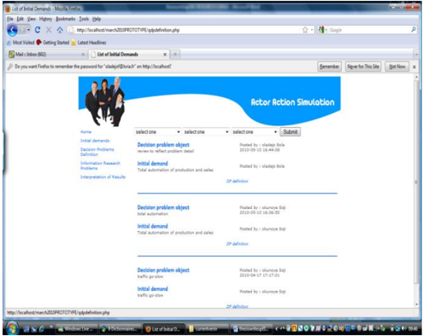Open Windows Live taskbar item
Viewport: 423px width, 336px height.
pyautogui.click(x=77, y=329)
